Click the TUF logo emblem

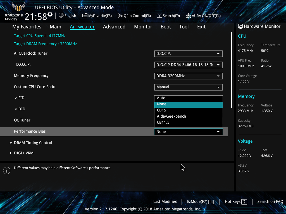click(18, 7)
